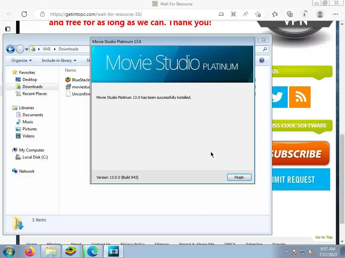Select the BlueStacks file
Viewport: 345px width, 258px height.
point(78,80)
